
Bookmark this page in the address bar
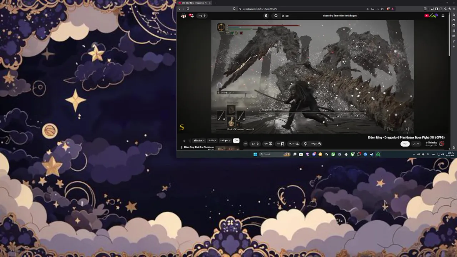(234, 9)
